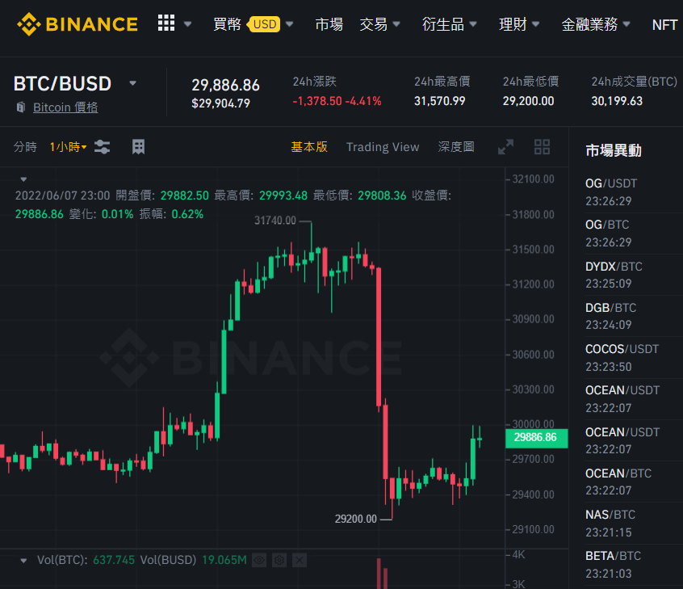The width and height of the screenshot is (683, 589).
Task: Open the technical indicators chart icon
Action: 138,147
